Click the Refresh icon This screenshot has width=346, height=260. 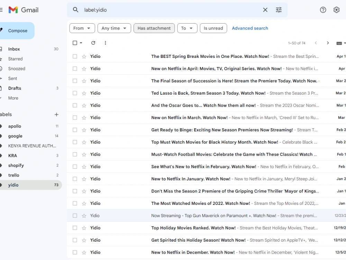pos(93,43)
